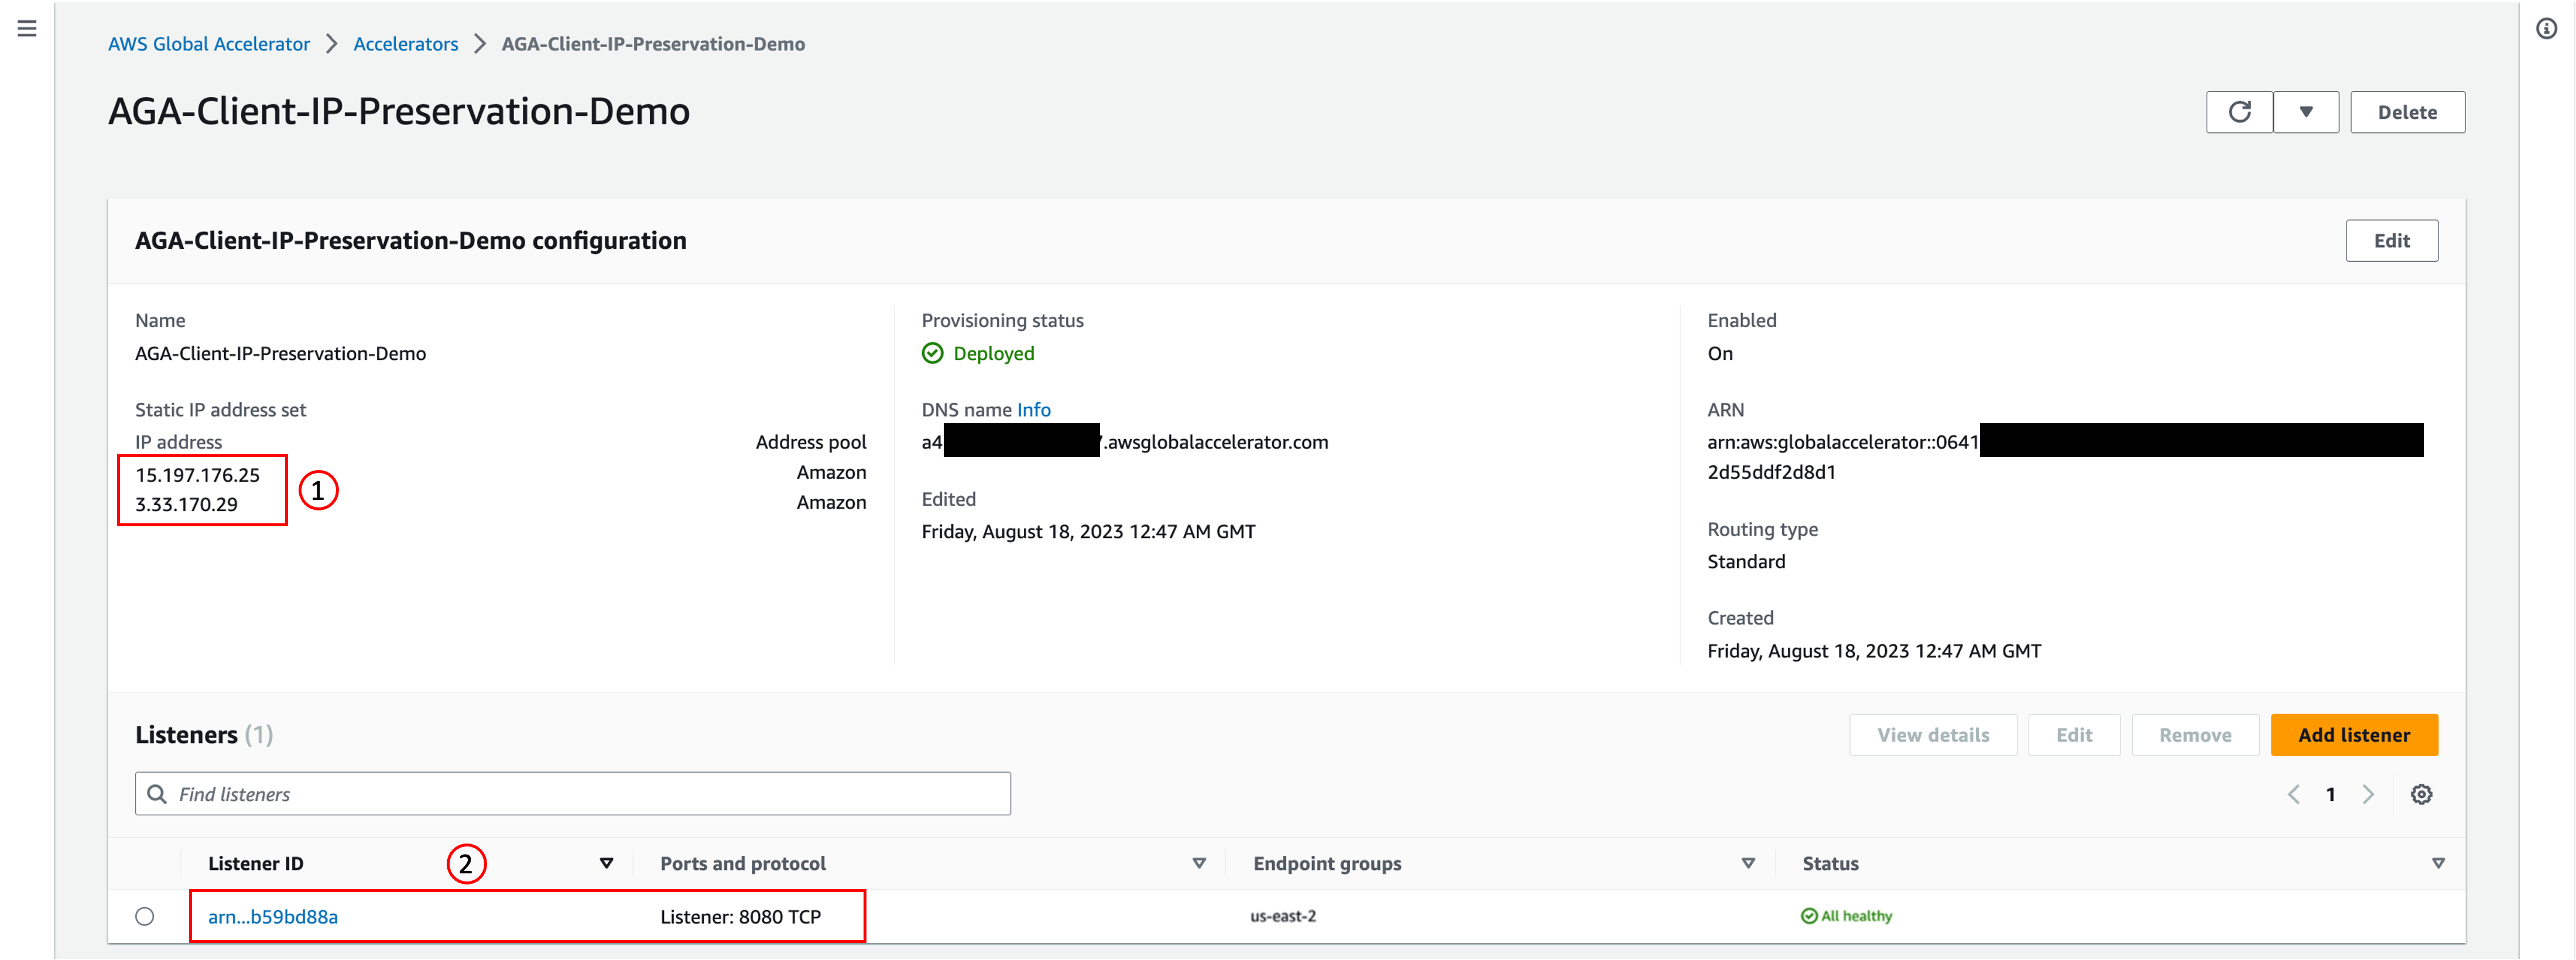The height and width of the screenshot is (960, 2576).
Task: Edit the accelerator configuration
Action: tap(2391, 241)
